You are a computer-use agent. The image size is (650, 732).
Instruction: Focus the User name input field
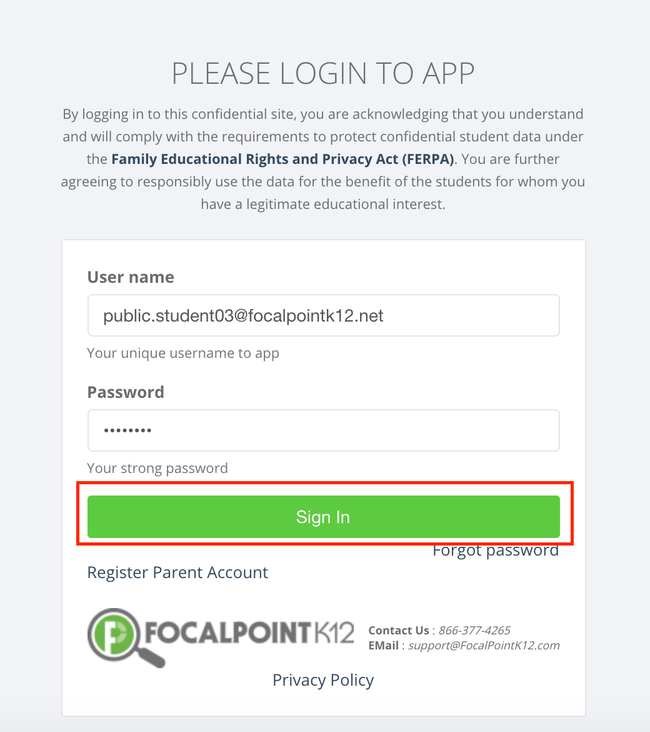[x=323, y=315]
